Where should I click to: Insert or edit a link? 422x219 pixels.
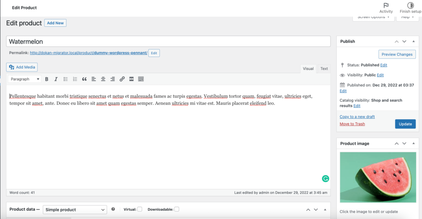click(122, 79)
